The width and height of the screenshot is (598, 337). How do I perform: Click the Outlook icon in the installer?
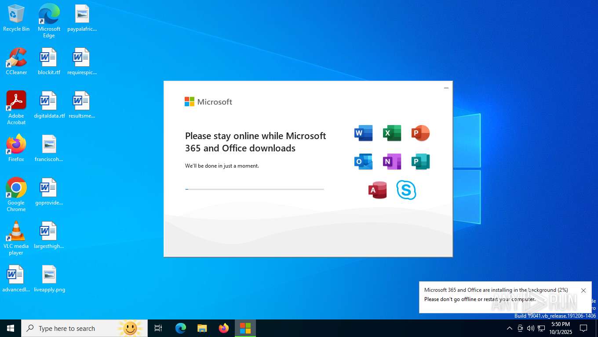[x=363, y=161]
